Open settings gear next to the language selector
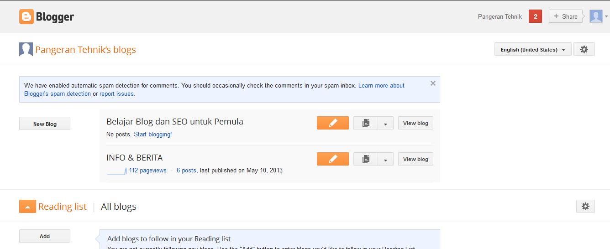Screen dimensions: 610x249 click(584, 49)
